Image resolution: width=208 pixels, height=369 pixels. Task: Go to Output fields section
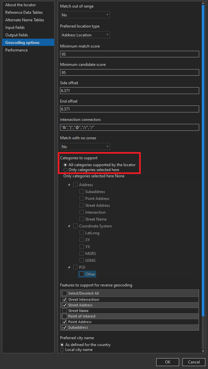pos(16,35)
